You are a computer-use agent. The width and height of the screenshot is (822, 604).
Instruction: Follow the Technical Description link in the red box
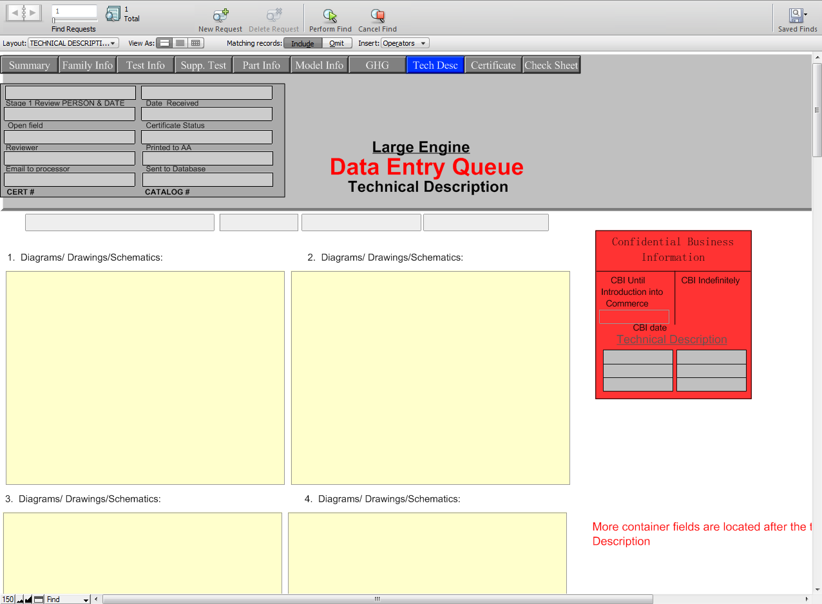coord(672,339)
